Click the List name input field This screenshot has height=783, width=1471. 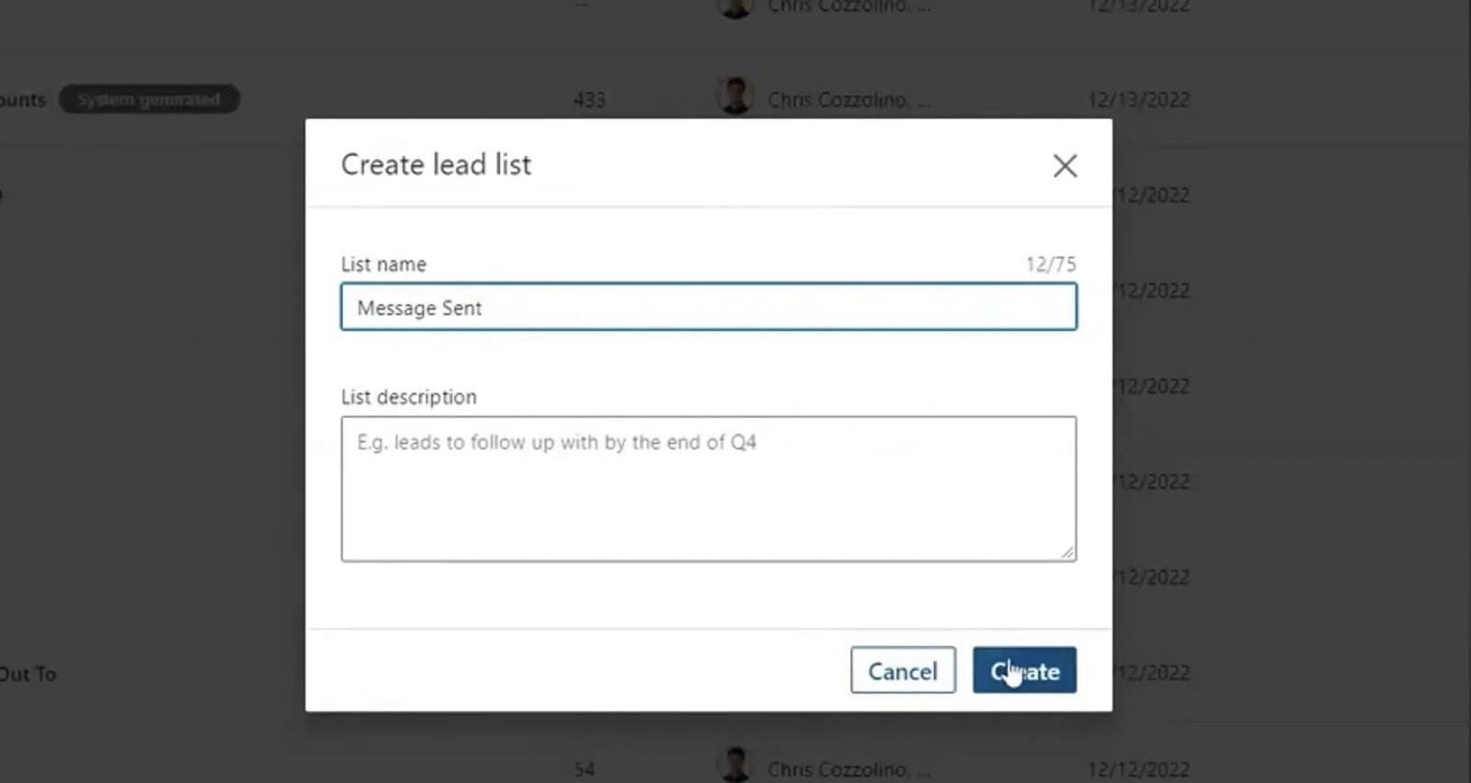[708, 307]
